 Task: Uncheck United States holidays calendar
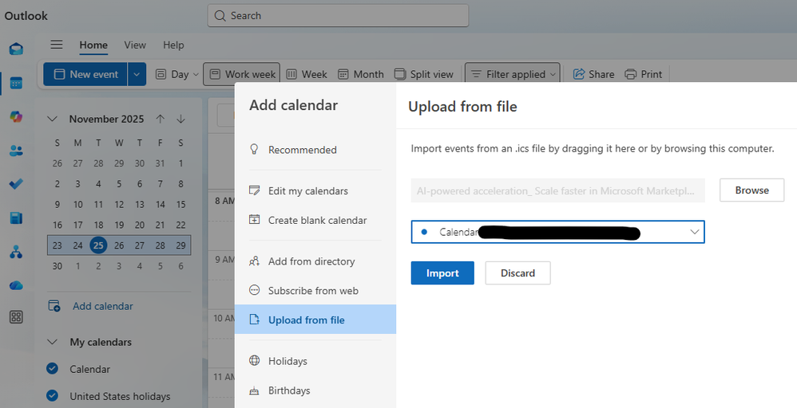coord(53,396)
